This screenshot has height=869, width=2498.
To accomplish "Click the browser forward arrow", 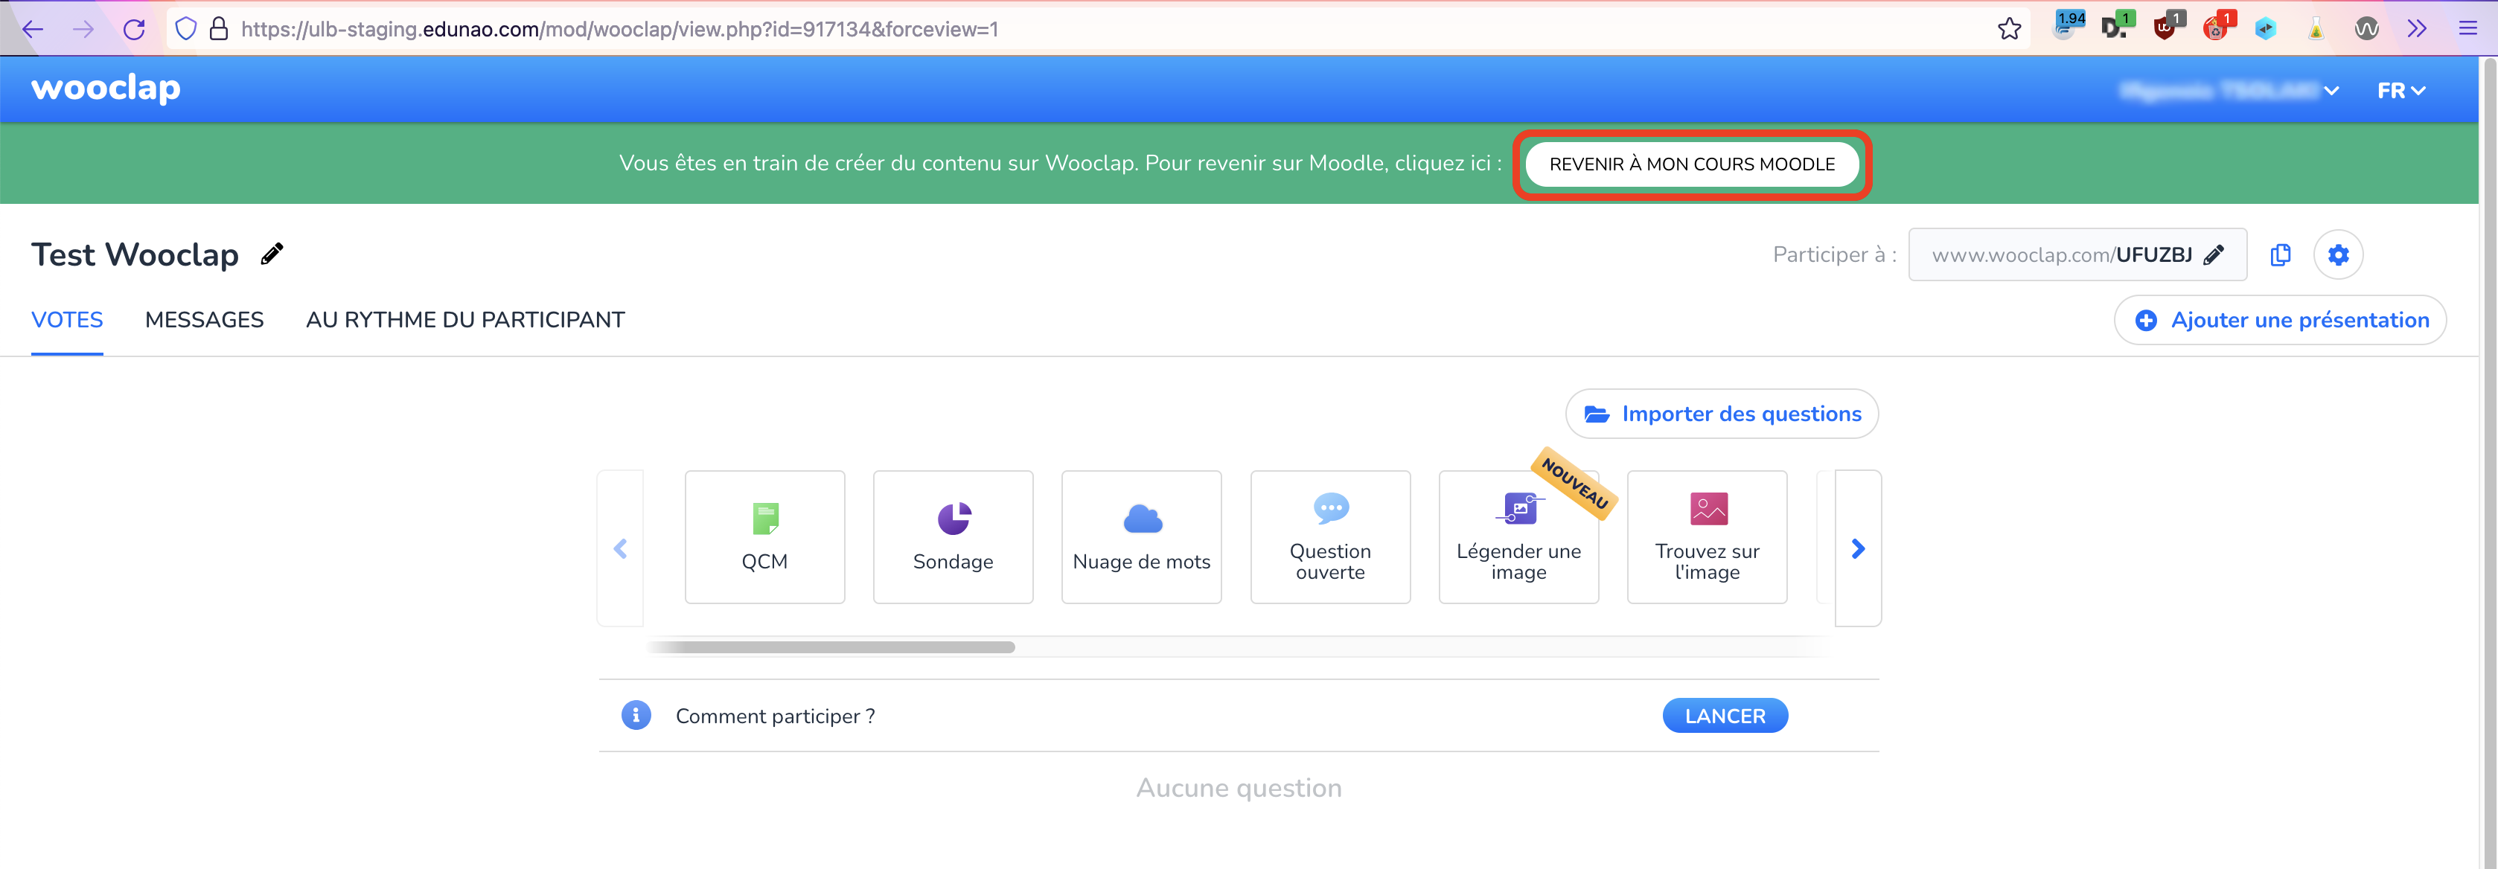I will tap(83, 29).
